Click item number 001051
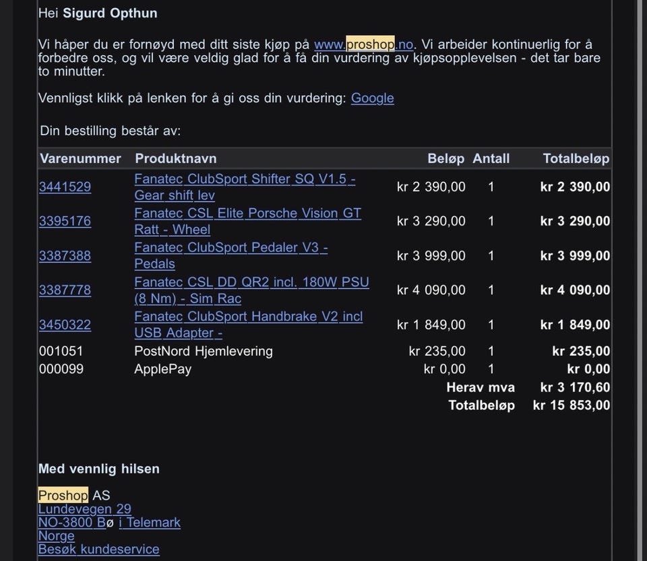Screen dimensions: 647x561 click(x=61, y=351)
